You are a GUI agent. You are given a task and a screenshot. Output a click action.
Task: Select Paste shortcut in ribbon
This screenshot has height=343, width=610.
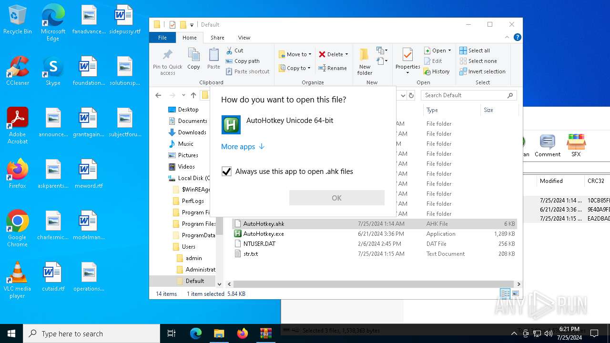click(x=247, y=71)
